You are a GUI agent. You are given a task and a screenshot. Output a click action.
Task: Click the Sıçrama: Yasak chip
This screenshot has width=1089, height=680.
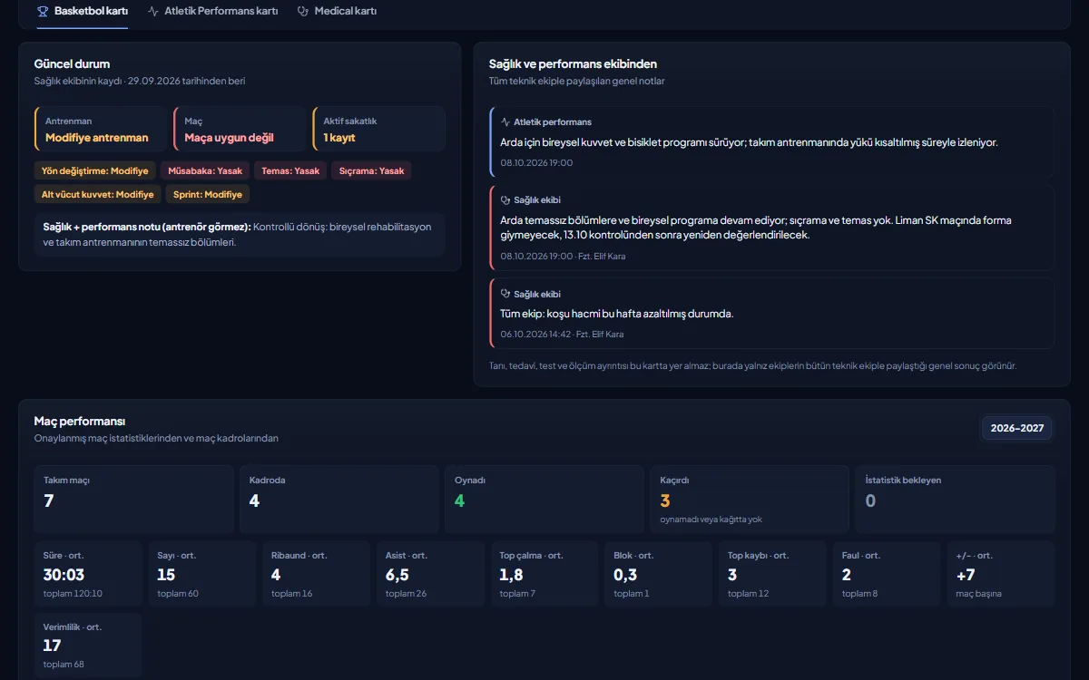[371, 170]
